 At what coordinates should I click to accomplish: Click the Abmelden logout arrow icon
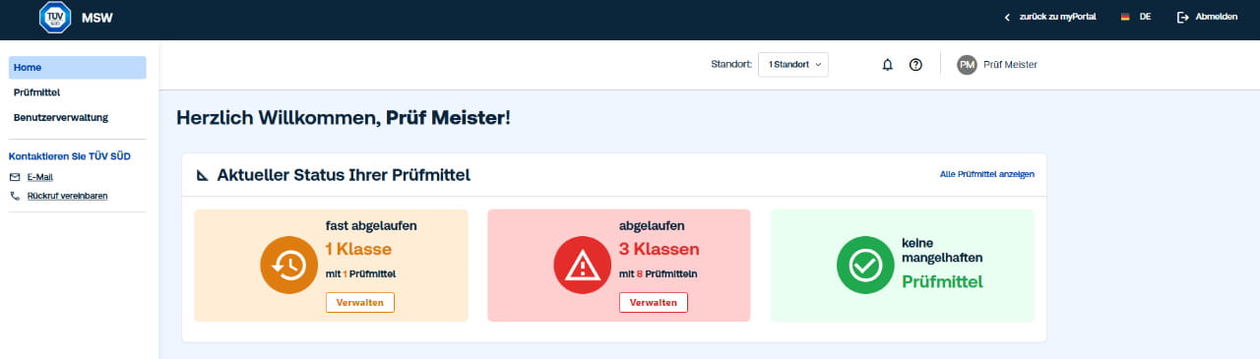tap(1183, 18)
